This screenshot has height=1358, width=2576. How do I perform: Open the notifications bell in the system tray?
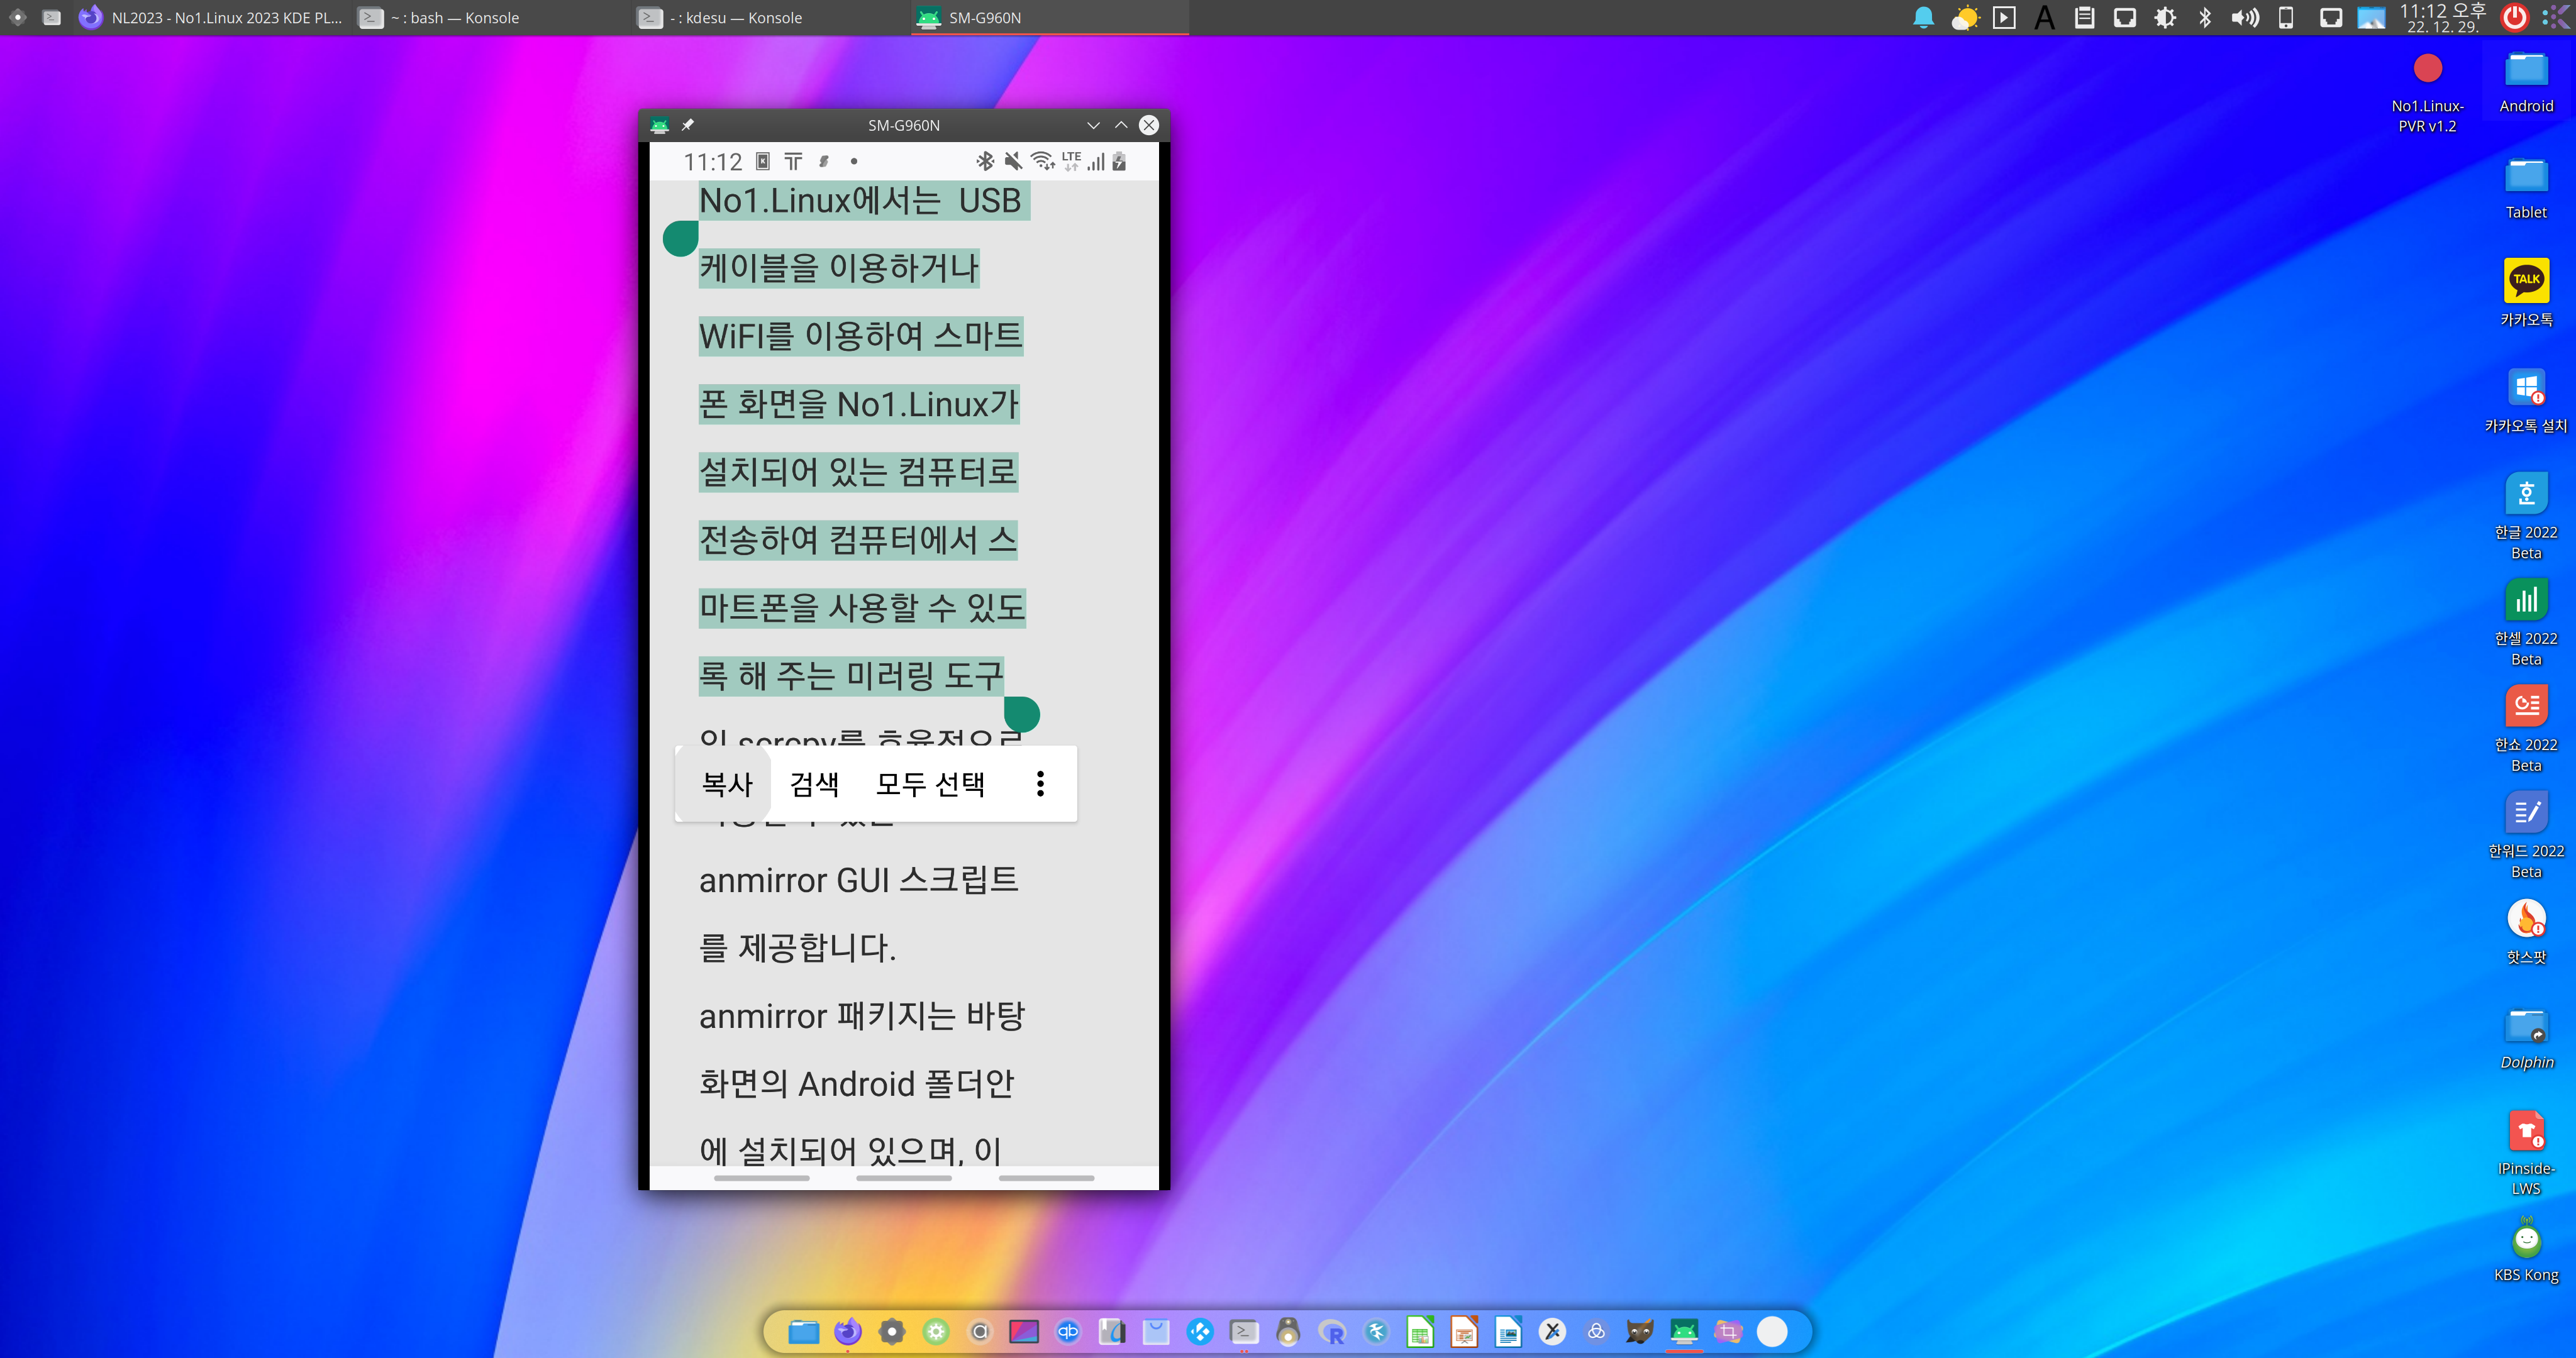pyautogui.click(x=1923, y=18)
